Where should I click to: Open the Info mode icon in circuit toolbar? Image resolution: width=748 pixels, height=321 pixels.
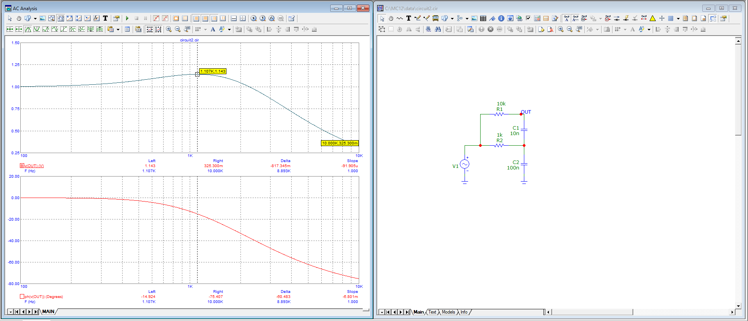[x=501, y=18]
